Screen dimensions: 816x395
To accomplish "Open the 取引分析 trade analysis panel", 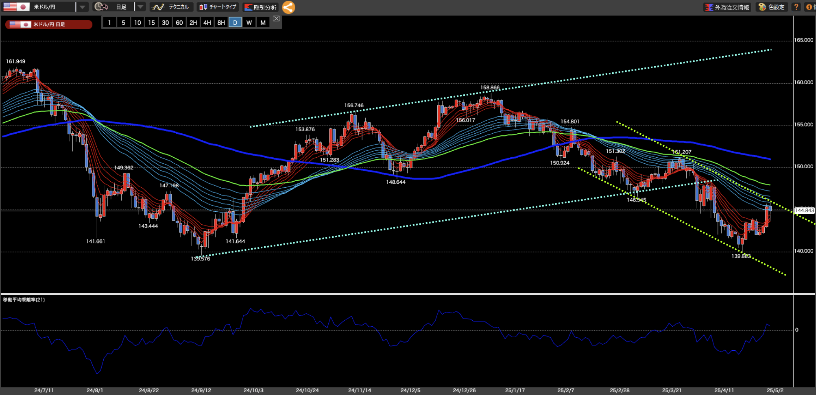I will [x=261, y=7].
